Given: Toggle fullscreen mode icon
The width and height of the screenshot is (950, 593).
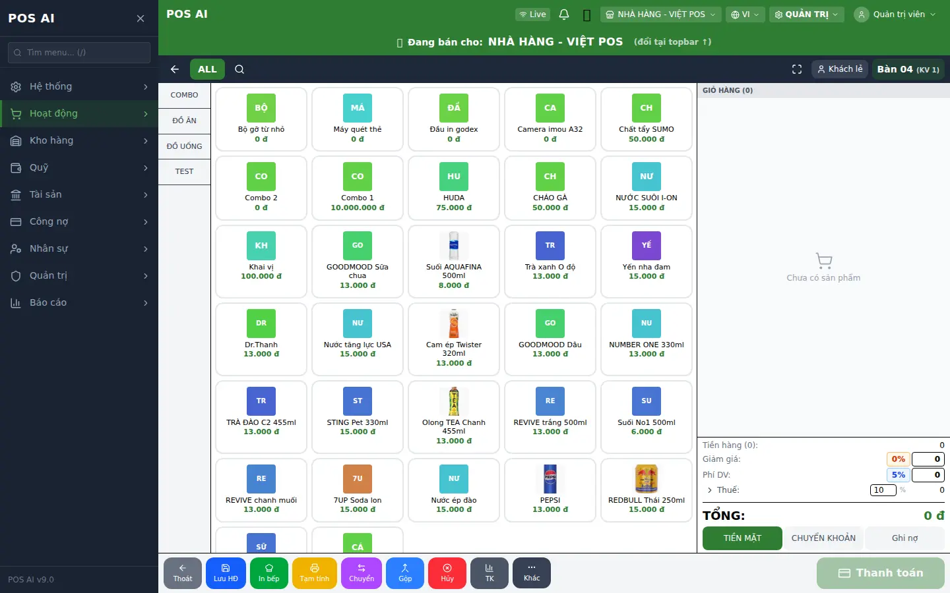Looking at the screenshot, I should pos(797,69).
